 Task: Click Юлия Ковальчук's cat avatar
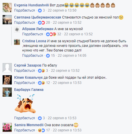coord(7,80)
